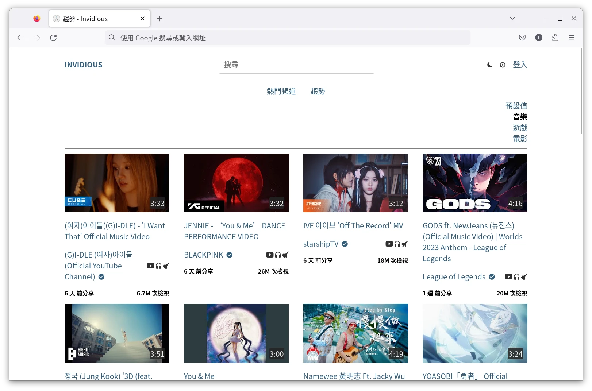Click the 登入 login link
This screenshot has width=592, height=391.
(x=520, y=65)
